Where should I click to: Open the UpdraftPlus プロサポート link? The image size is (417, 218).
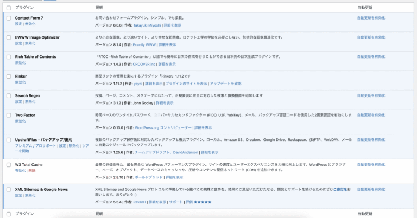pos(46,146)
